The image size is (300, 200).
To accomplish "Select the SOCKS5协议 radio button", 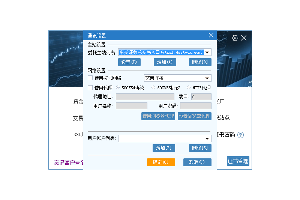I will 153,88.
